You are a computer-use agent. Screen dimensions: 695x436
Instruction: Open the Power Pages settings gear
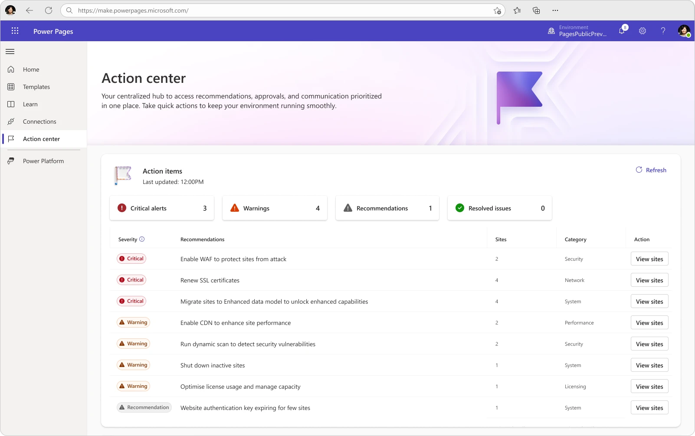coord(642,31)
